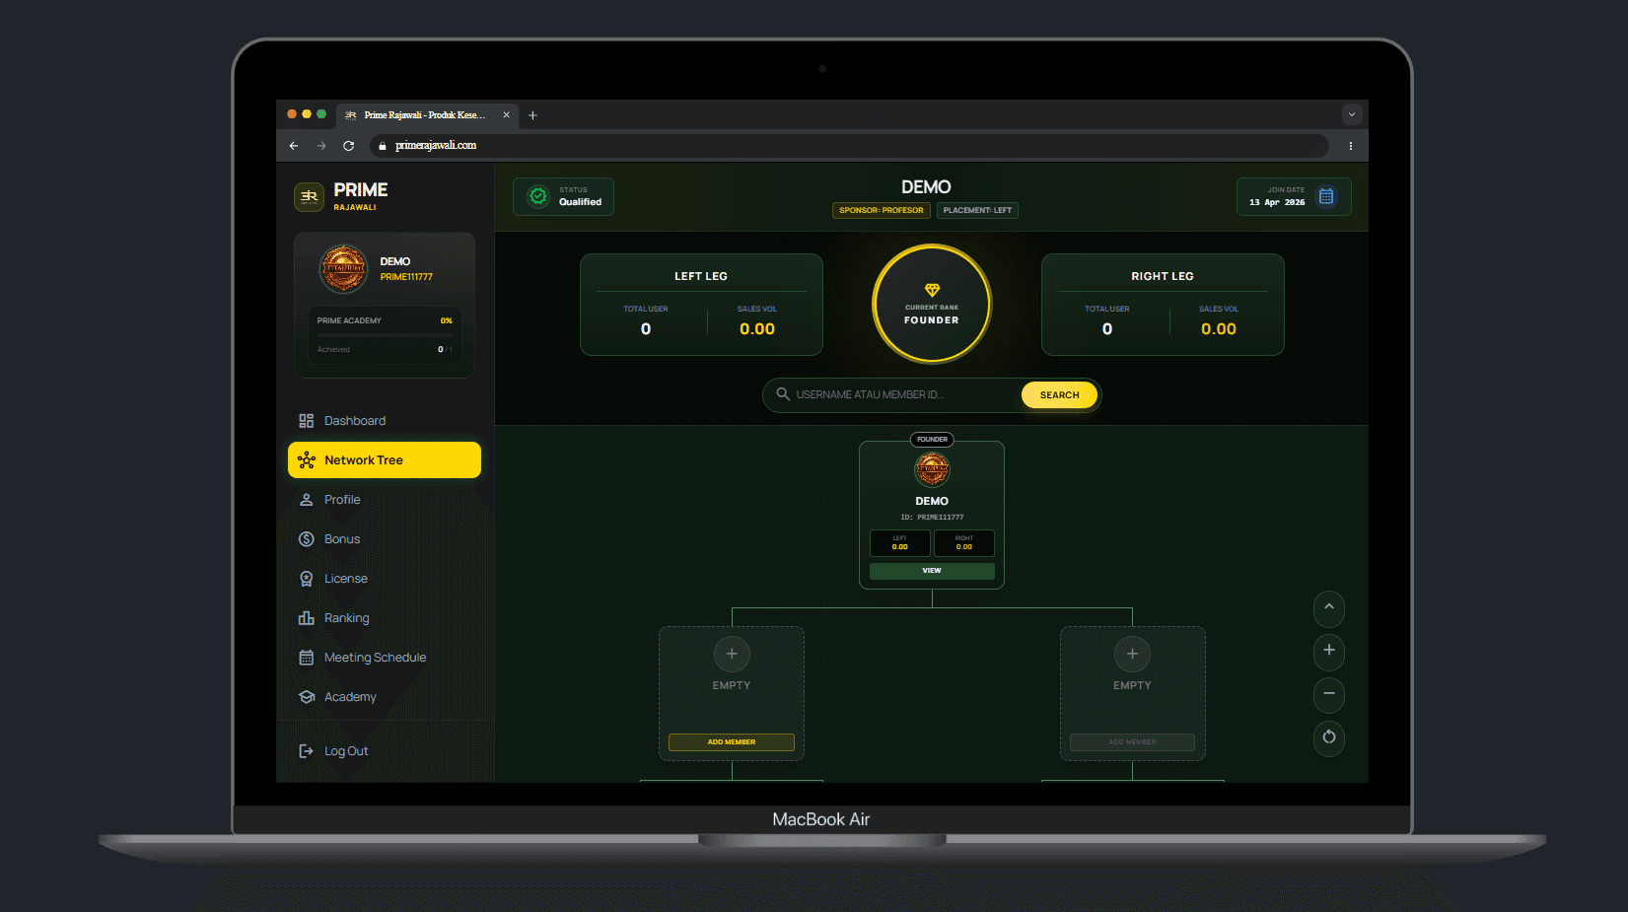1628x912 pixels.
Task: Click the FOUNDER tag above DEMO node
Action: click(932, 440)
